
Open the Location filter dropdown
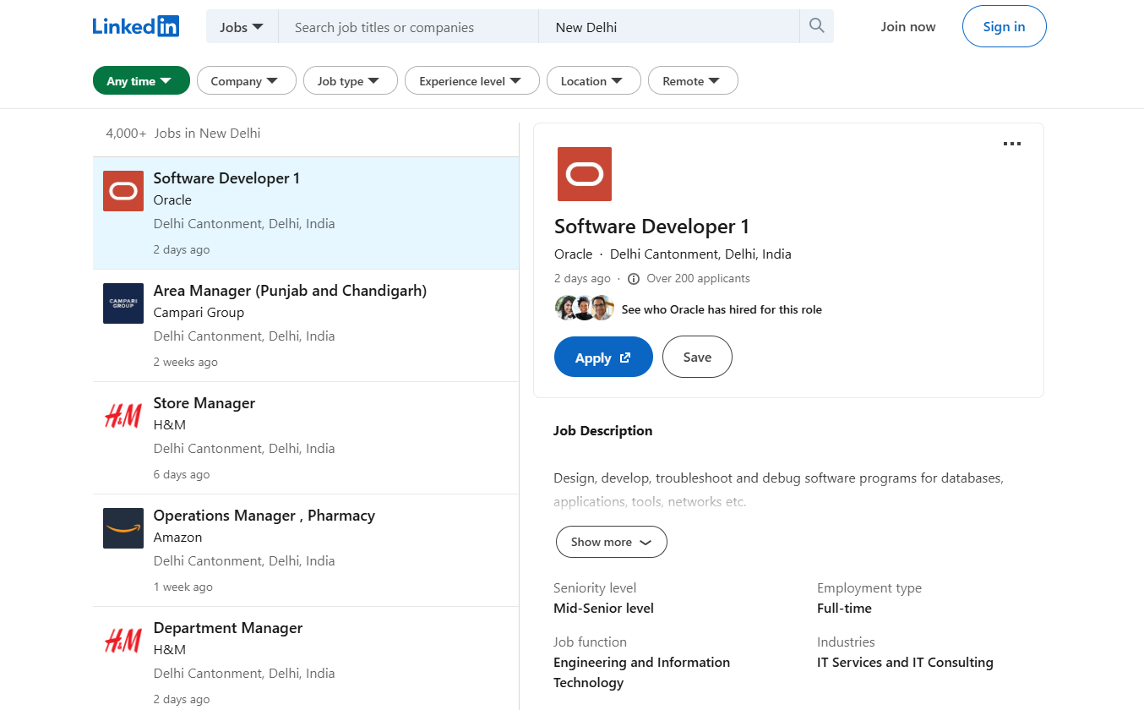coord(594,81)
